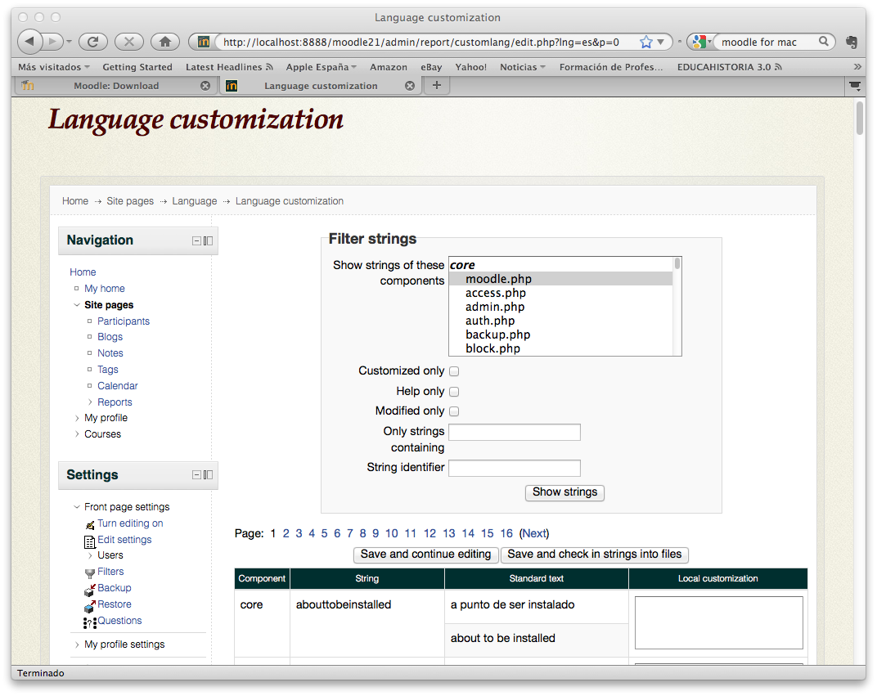Open a new browser tab with plus

point(436,86)
